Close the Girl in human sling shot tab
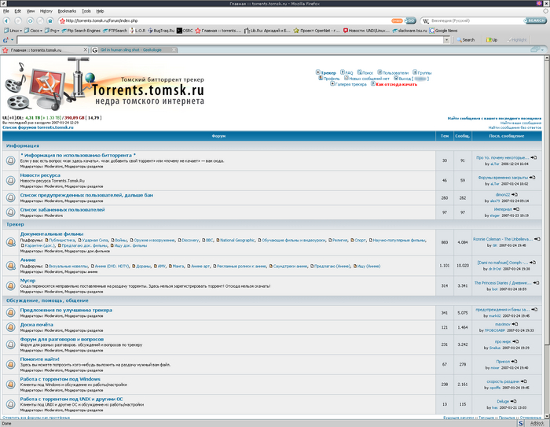The height and width of the screenshot is (427, 550). (174, 50)
